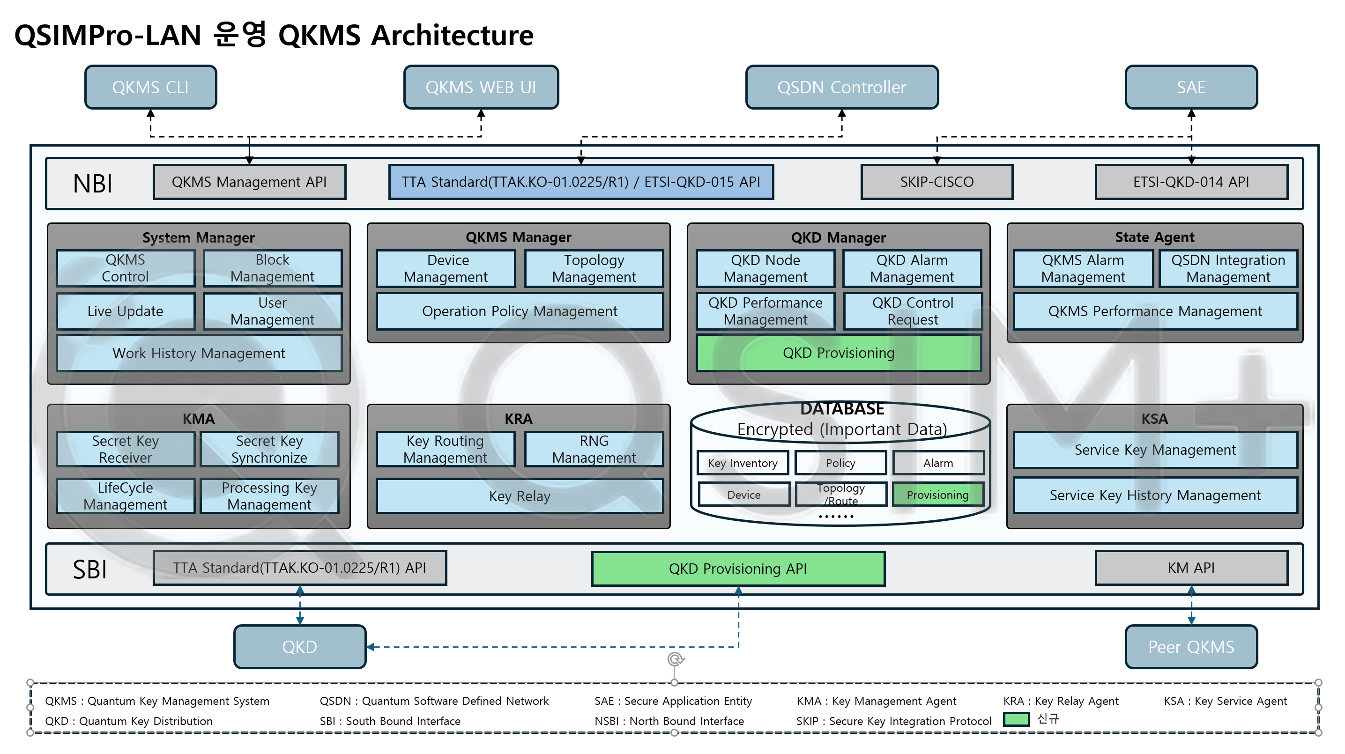Click the rotation handle above the legend box

click(675, 659)
